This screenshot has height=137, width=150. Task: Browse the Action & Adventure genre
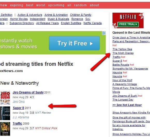point(30,15)
